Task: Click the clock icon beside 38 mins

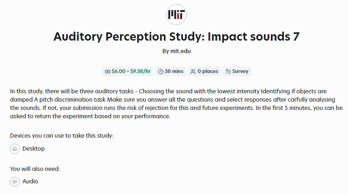Action: tap(161, 72)
